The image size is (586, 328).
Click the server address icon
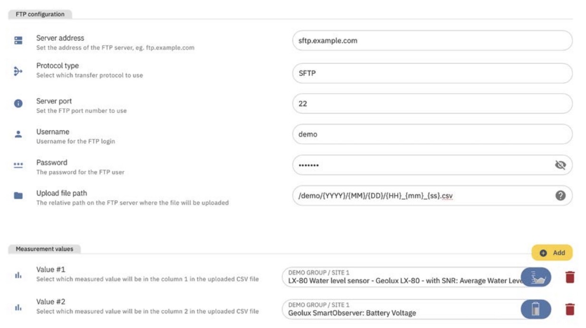click(x=18, y=41)
